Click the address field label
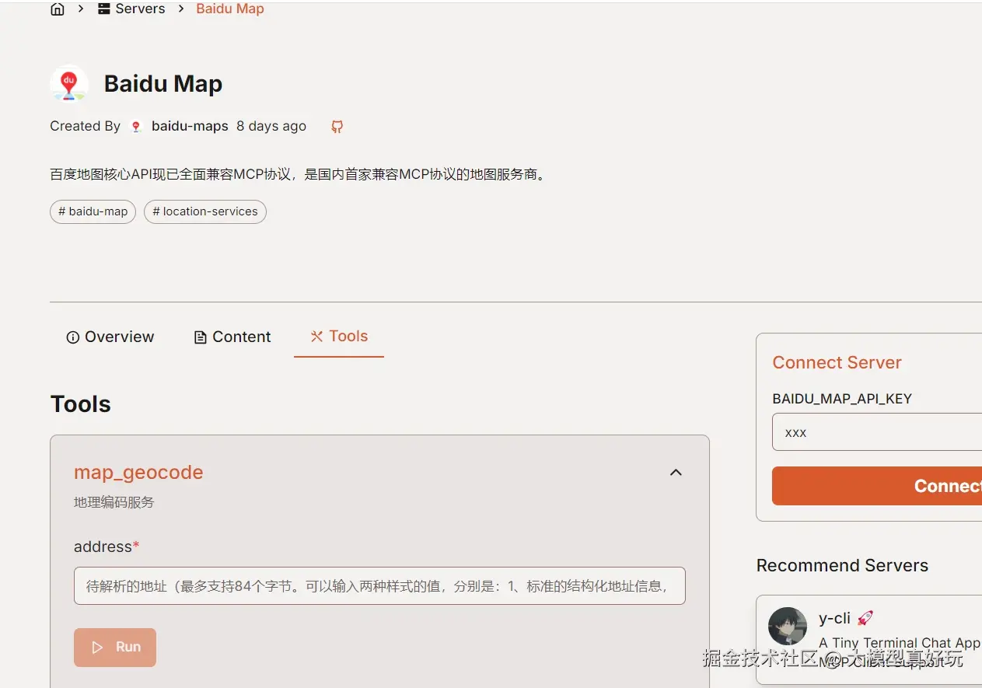Screen dimensions: 982x688 pyautogui.click(x=107, y=547)
